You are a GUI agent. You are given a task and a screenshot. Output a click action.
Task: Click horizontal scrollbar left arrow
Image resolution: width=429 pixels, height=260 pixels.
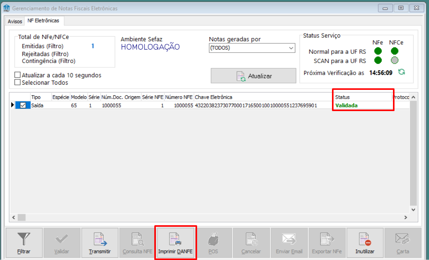point(14,217)
